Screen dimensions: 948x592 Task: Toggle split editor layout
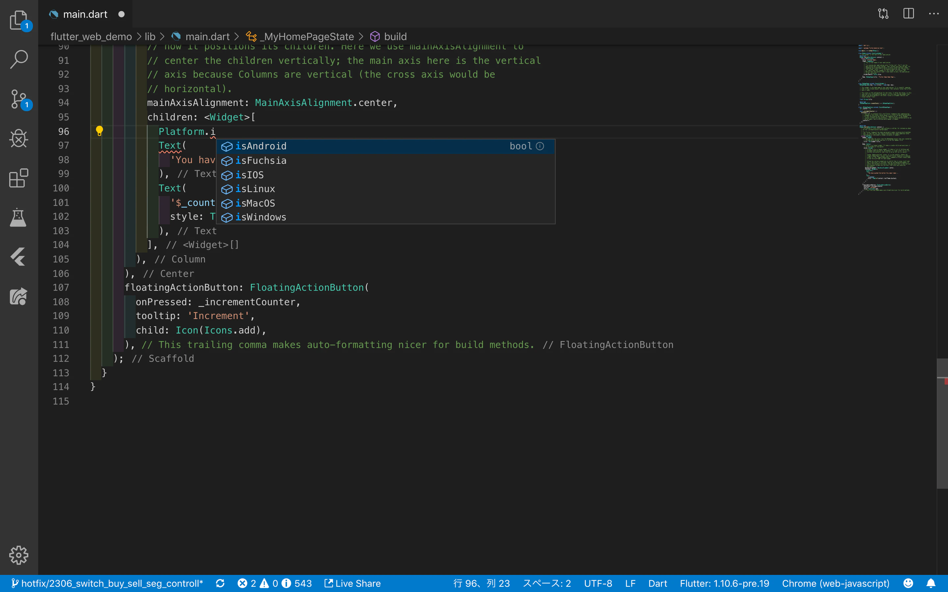(908, 14)
